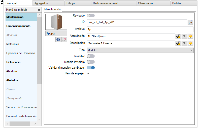Open the Tipo dropdown showing Modulo

pos(140,50)
